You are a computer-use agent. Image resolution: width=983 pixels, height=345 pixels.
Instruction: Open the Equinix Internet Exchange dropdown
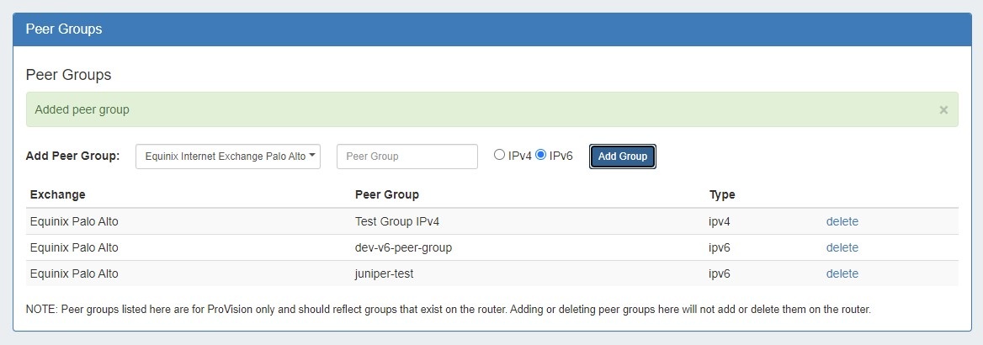pyautogui.click(x=228, y=156)
